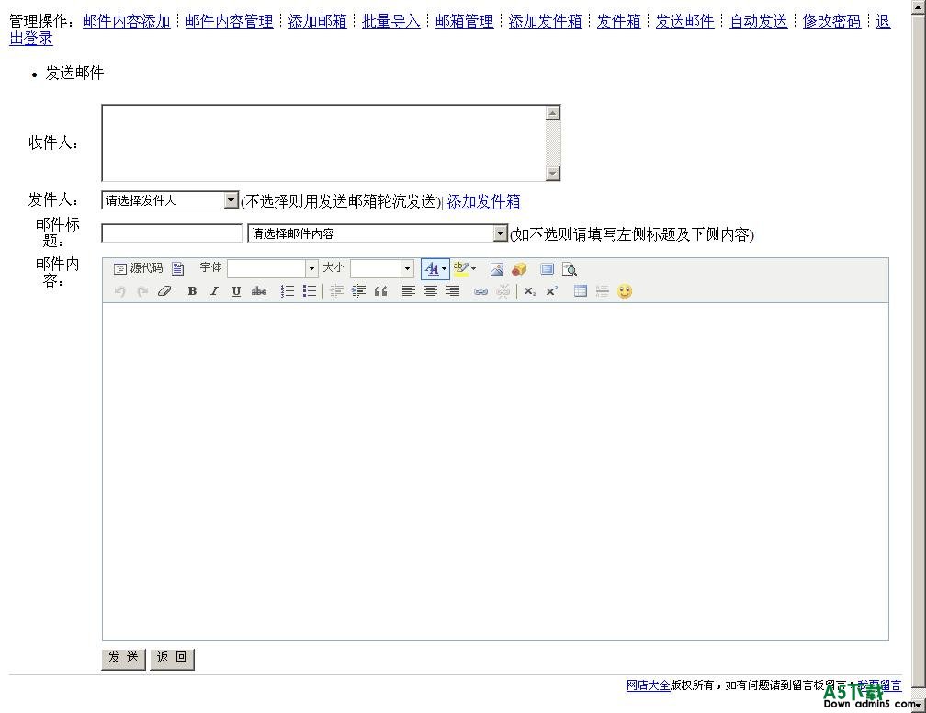Click inside the 收件人 recipients textarea

pos(323,143)
